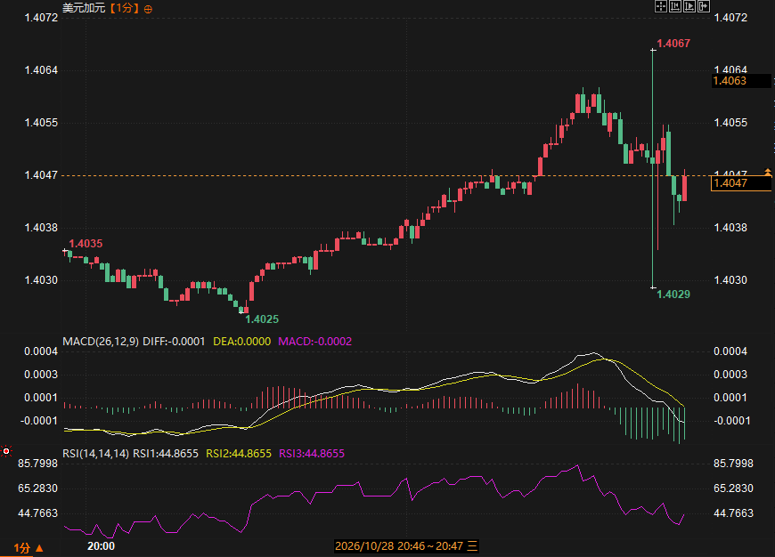Open the menu icon beside the date range
The width and height of the screenshot is (775, 557).
(x=472, y=546)
